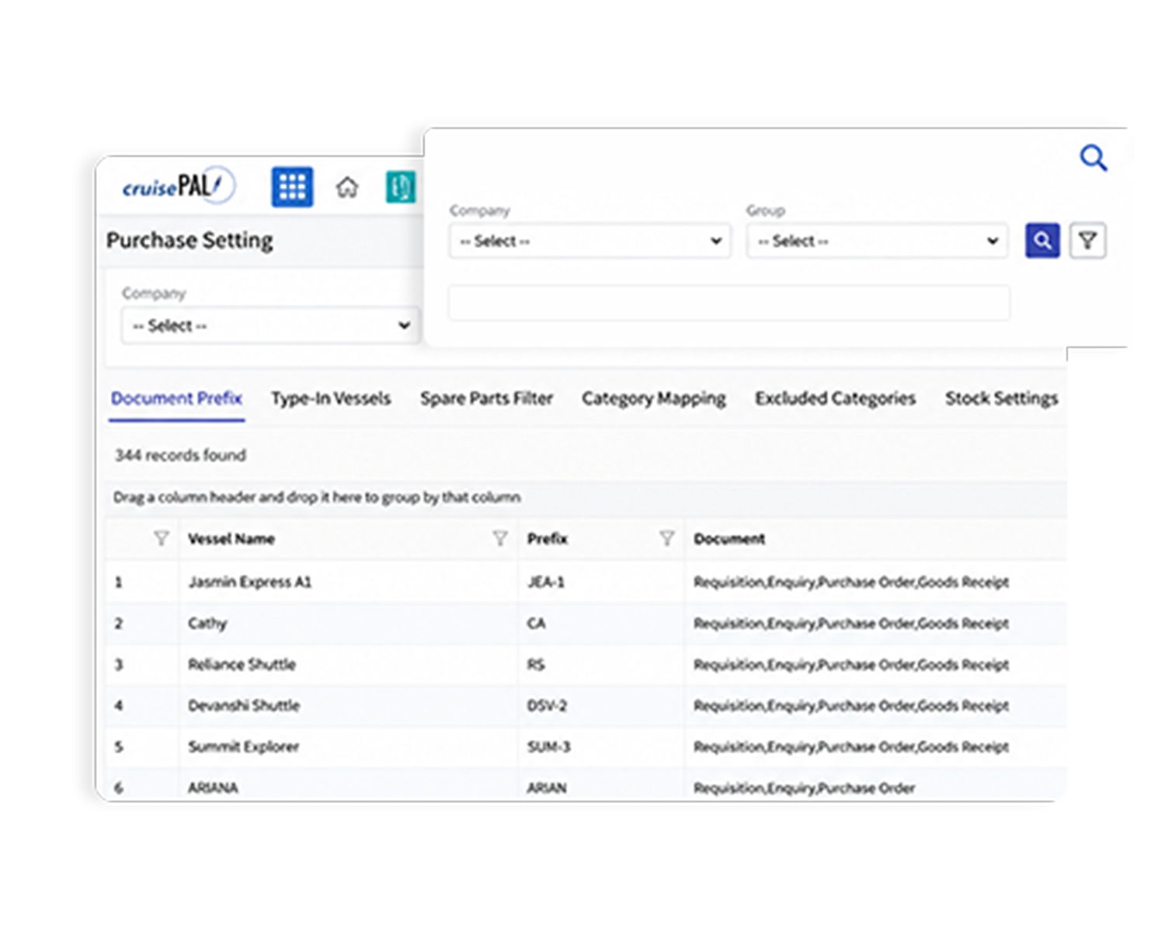Select the Reliance Shuttle row

pos(586,664)
